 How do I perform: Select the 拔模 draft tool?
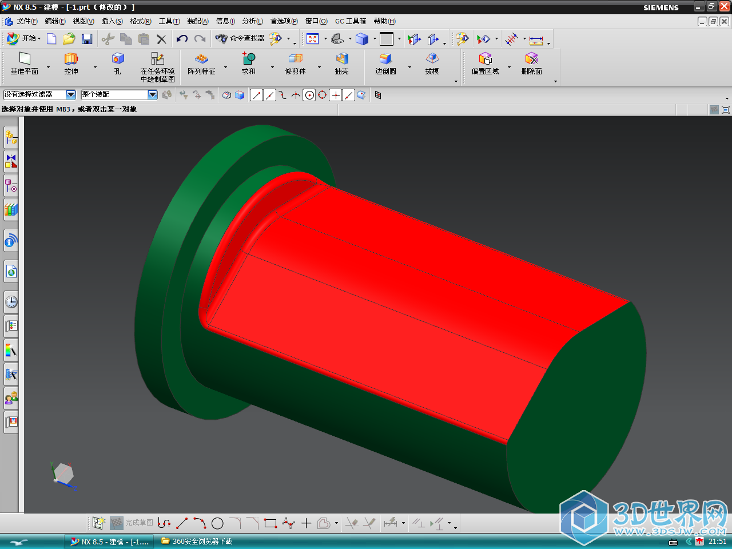coord(432,63)
